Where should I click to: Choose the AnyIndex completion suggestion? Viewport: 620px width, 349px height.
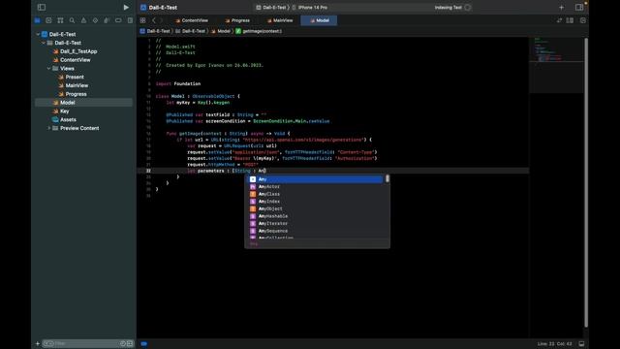316,202
